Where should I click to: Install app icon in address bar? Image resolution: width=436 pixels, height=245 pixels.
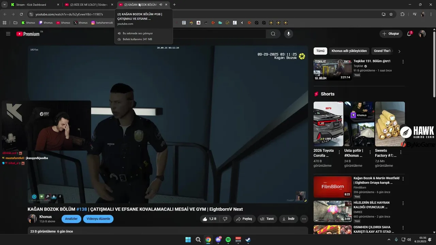(384, 14)
